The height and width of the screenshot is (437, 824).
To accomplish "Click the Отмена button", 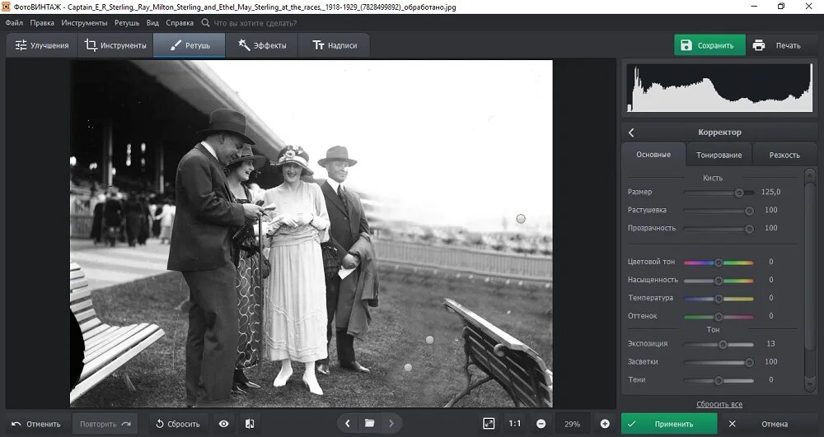I will (x=765, y=424).
